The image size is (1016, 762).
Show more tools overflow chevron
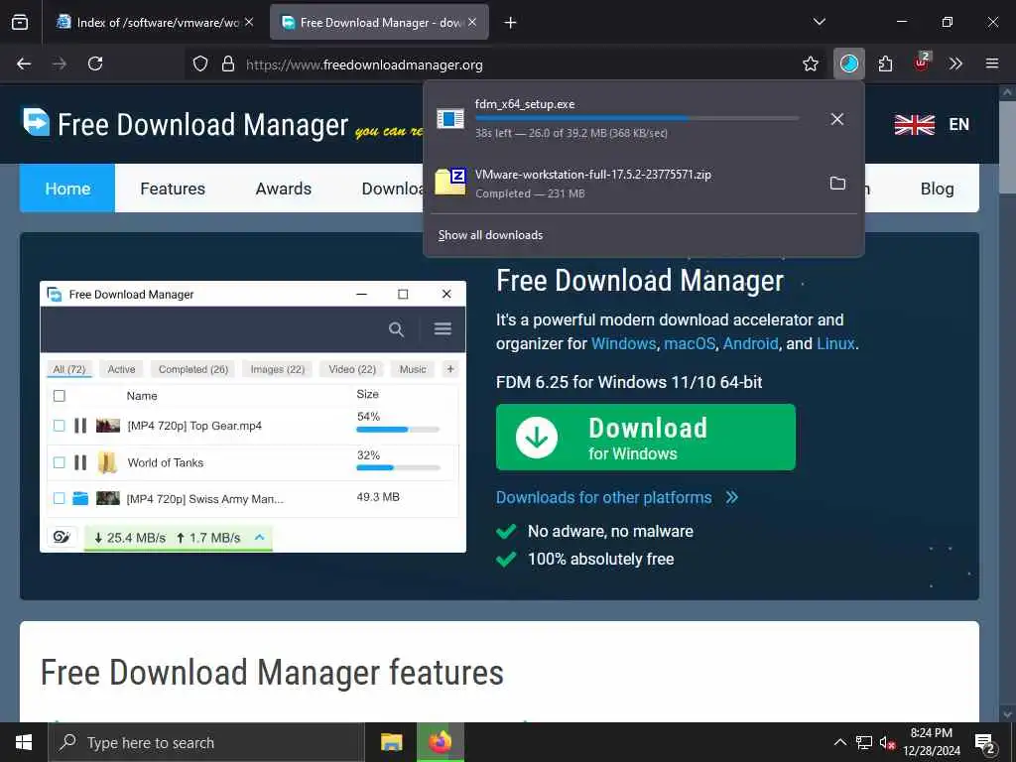(955, 63)
